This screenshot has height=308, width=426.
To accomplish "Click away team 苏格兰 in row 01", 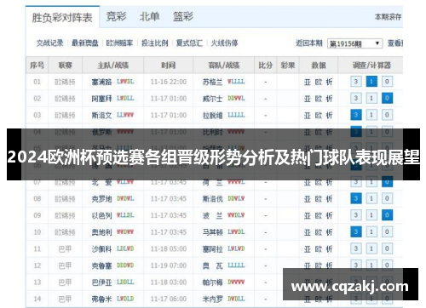I will [x=212, y=82].
